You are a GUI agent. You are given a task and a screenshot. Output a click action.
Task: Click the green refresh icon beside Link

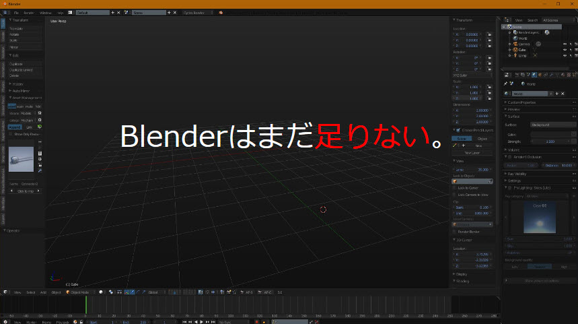[40, 127]
